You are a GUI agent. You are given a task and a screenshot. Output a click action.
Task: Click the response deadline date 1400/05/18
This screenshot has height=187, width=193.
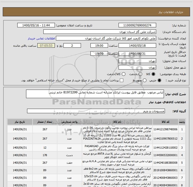coord(137,46)
